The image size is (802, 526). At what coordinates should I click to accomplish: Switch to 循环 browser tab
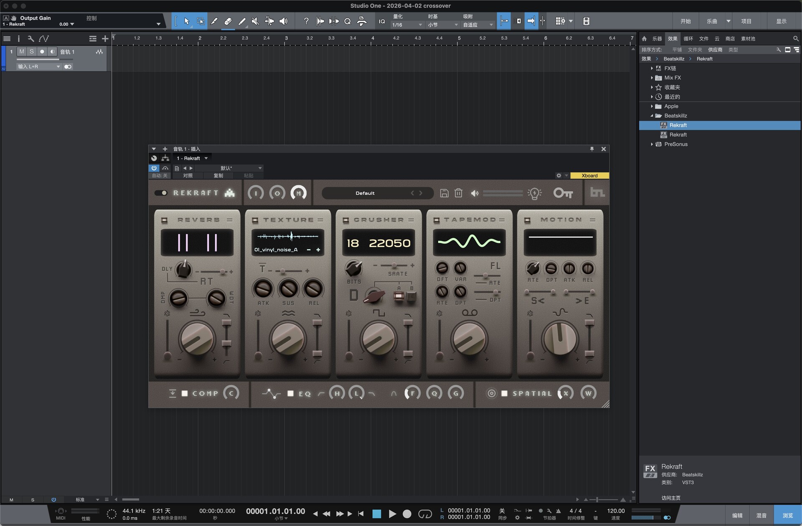coord(688,38)
